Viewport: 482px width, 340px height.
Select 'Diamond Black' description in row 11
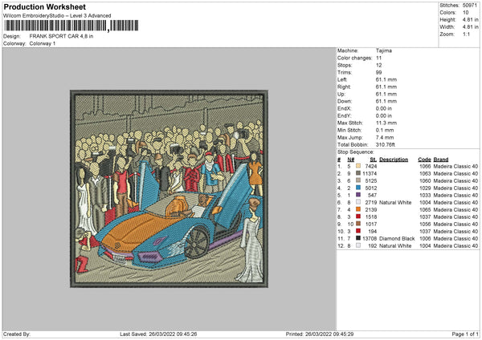click(397, 238)
